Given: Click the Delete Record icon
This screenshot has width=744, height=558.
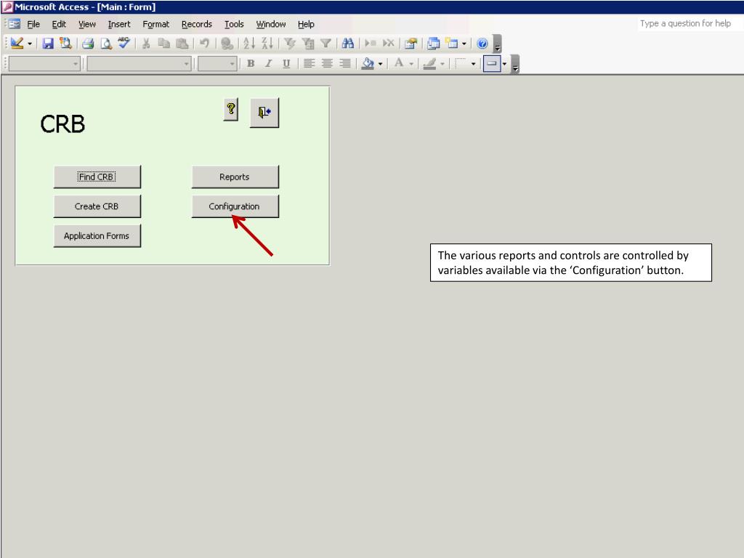Looking at the screenshot, I should pos(388,44).
